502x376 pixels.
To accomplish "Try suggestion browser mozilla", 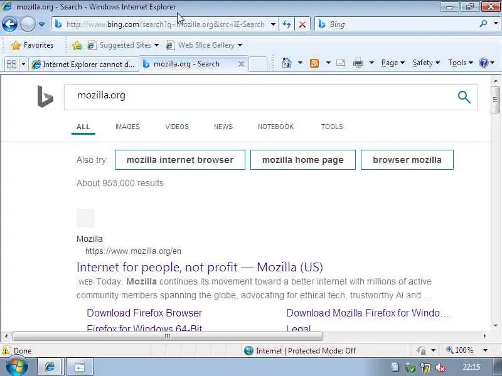I will [x=407, y=160].
